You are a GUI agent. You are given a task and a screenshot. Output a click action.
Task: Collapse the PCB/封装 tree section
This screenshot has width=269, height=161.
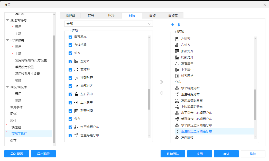click(x=7, y=40)
